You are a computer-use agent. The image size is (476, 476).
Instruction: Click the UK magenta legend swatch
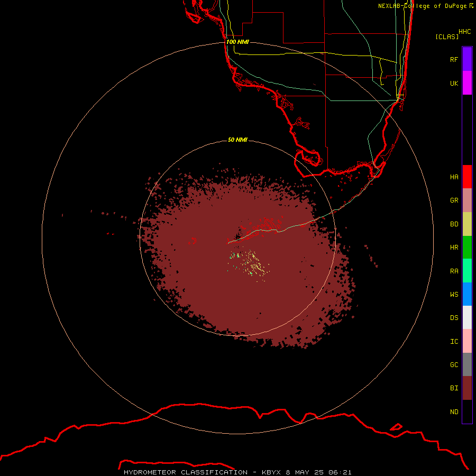(x=467, y=83)
